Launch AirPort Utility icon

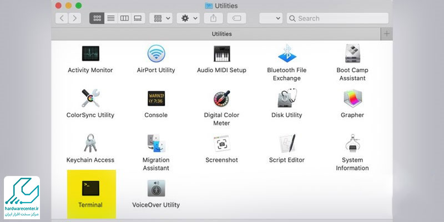tap(156, 53)
